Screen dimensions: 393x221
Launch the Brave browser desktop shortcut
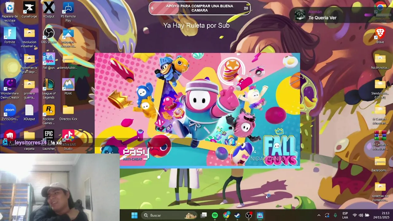tap(380, 36)
